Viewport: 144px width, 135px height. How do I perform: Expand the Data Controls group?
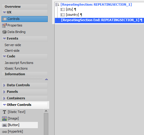click(x=4, y=85)
